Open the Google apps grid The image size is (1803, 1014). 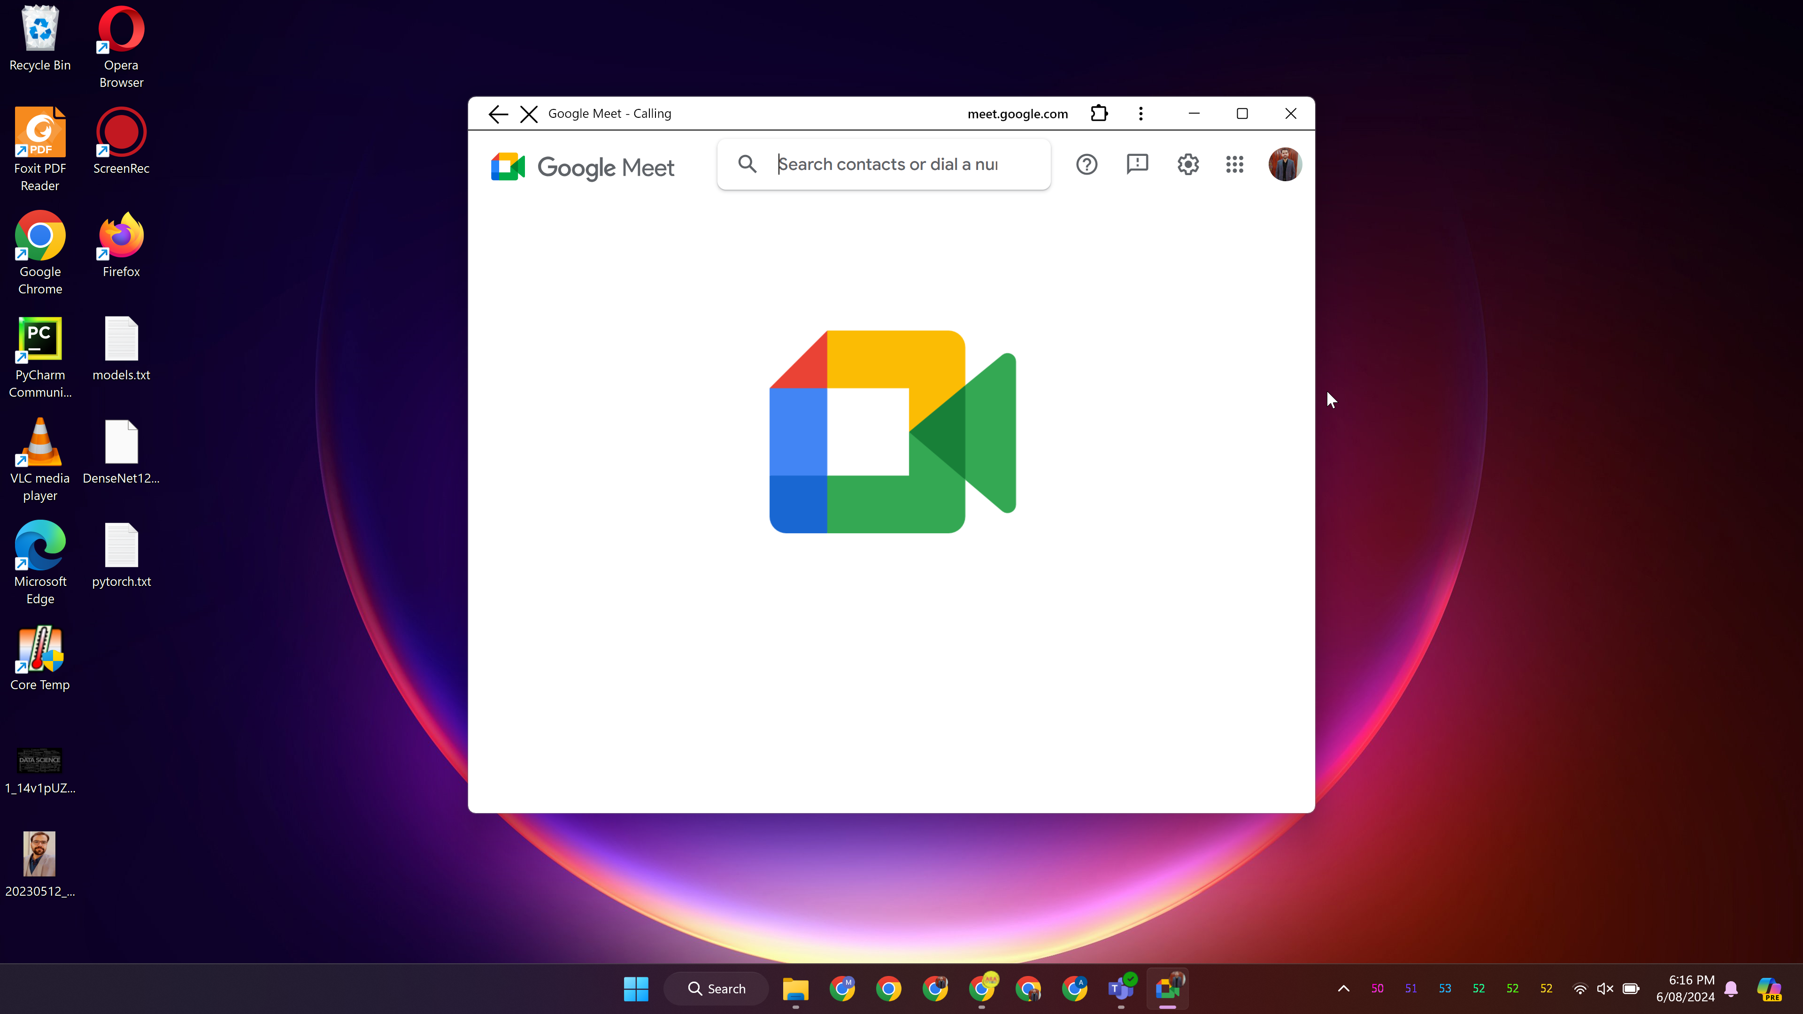[1235, 164]
